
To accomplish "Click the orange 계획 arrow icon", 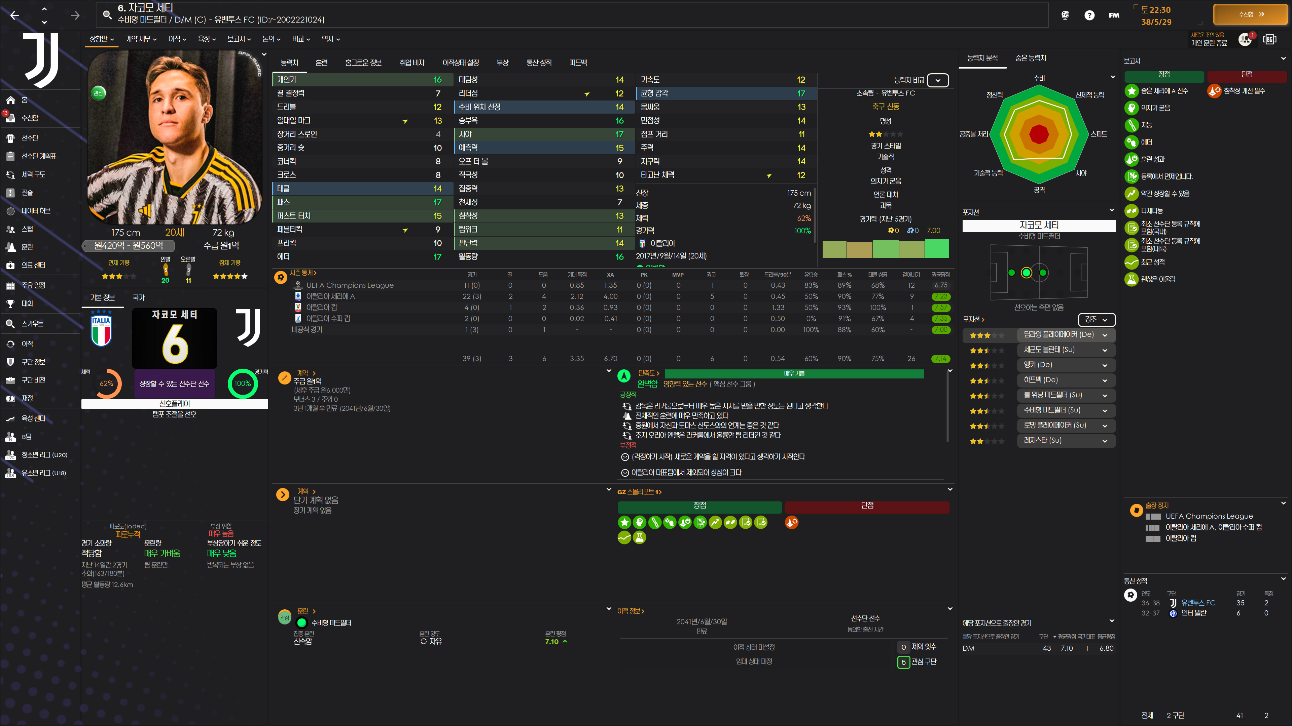I will [282, 495].
